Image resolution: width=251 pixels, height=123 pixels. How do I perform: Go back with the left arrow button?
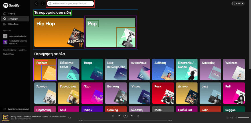37,3
